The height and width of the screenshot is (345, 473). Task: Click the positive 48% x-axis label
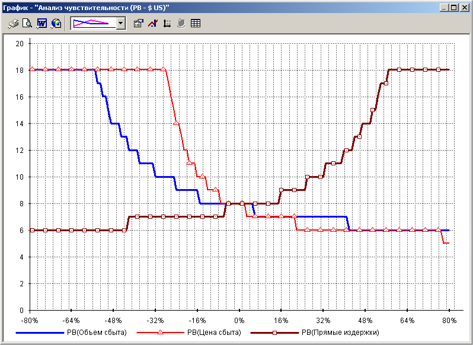pos(365,320)
